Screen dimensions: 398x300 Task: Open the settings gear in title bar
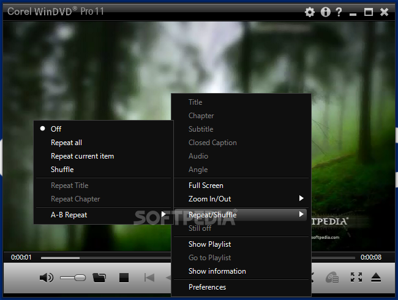310,12
